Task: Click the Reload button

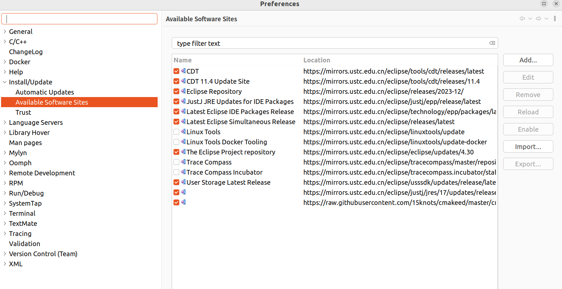Action: pos(528,112)
